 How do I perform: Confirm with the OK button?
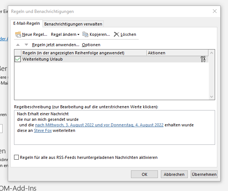pos(144,174)
